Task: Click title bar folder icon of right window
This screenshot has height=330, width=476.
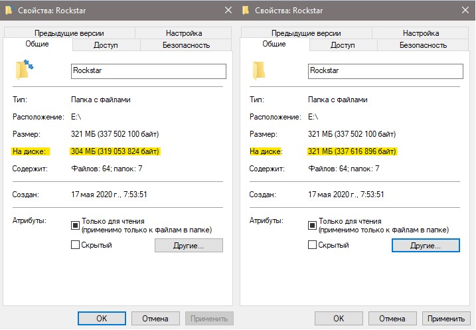Action: (246, 11)
